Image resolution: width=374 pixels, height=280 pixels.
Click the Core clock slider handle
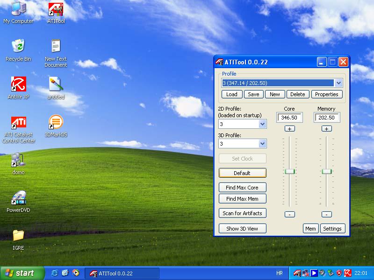click(x=290, y=171)
